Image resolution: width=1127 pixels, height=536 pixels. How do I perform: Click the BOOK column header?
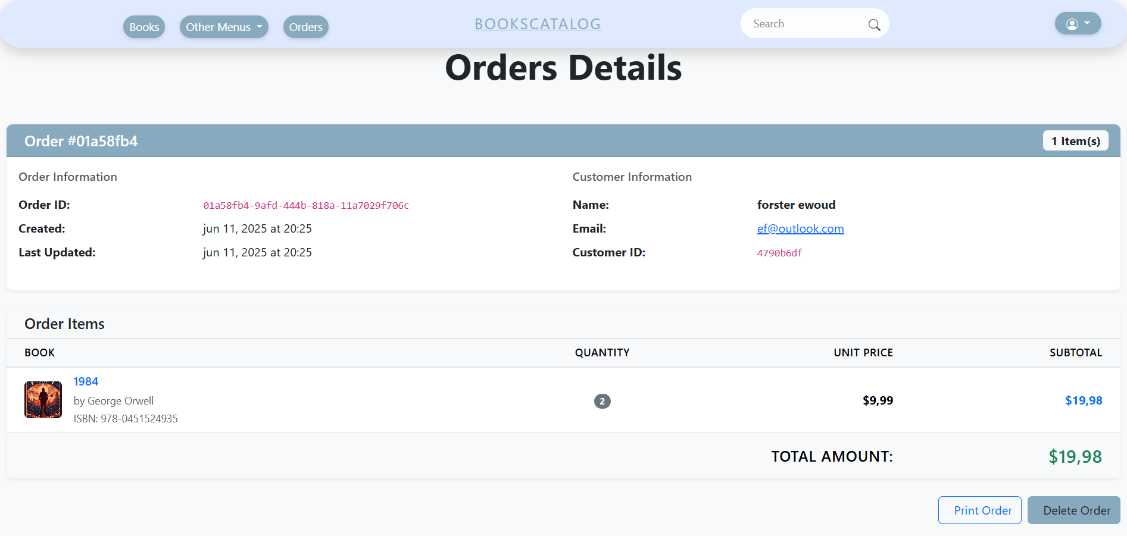tap(39, 353)
